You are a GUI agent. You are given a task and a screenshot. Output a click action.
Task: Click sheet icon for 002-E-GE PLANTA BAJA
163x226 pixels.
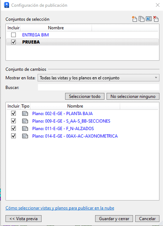25,114
